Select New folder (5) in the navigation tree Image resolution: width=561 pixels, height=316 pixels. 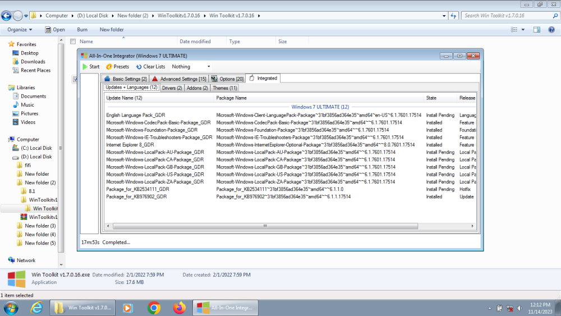tap(36, 243)
